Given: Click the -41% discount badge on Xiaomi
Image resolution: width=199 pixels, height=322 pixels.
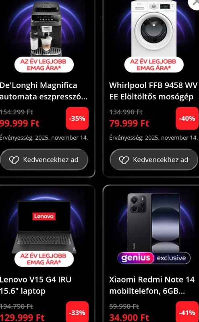Looking at the screenshot, I should [x=187, y=313].
